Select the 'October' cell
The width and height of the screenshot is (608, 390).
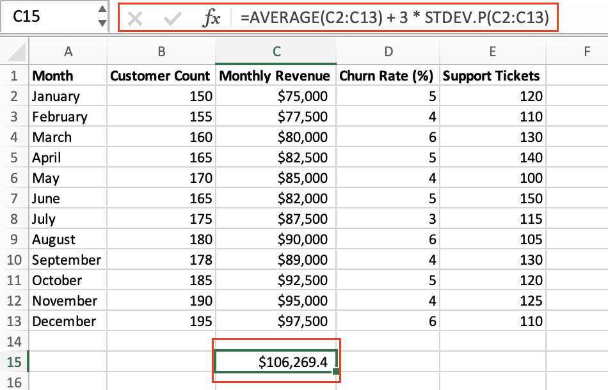point(68,281)
